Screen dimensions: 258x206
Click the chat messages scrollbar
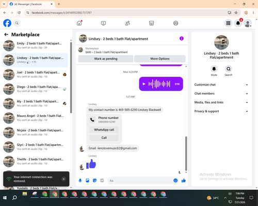pyautogui.click(x=186, y=153)
